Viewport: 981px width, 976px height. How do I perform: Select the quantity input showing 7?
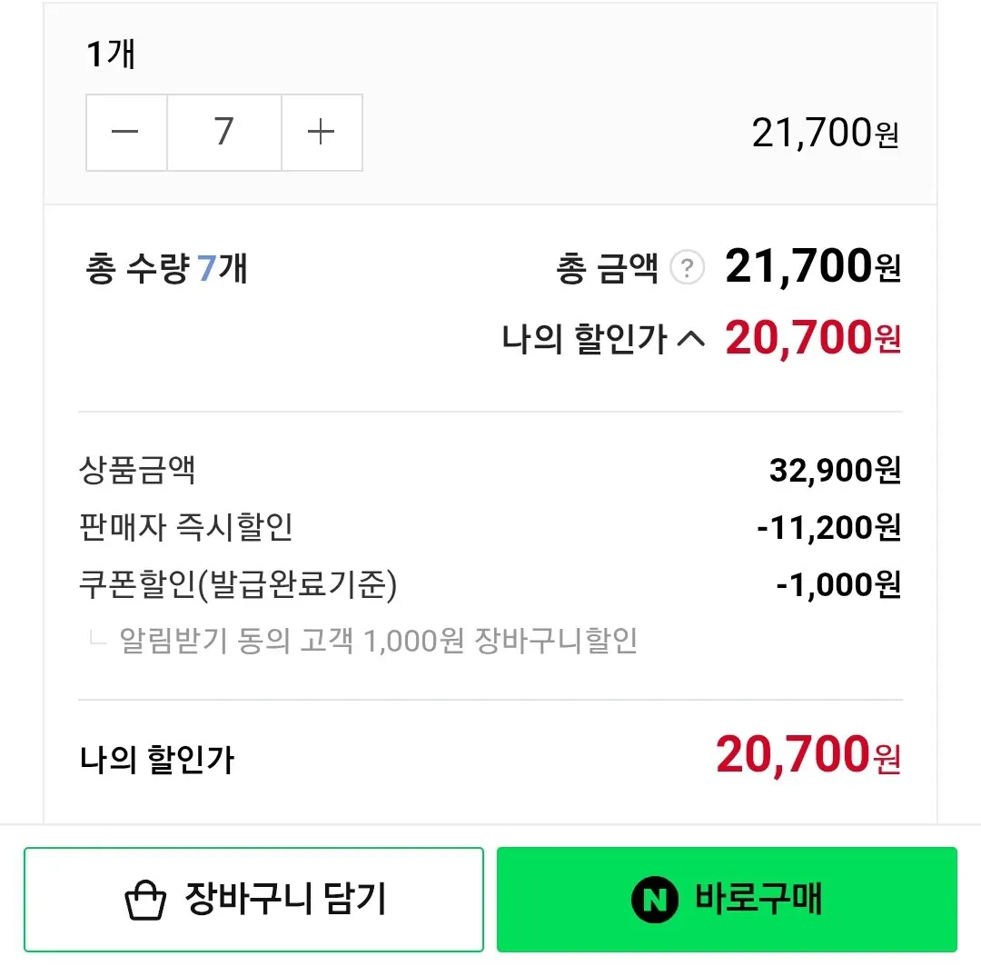pyautogui.click(x=223, y=133)
